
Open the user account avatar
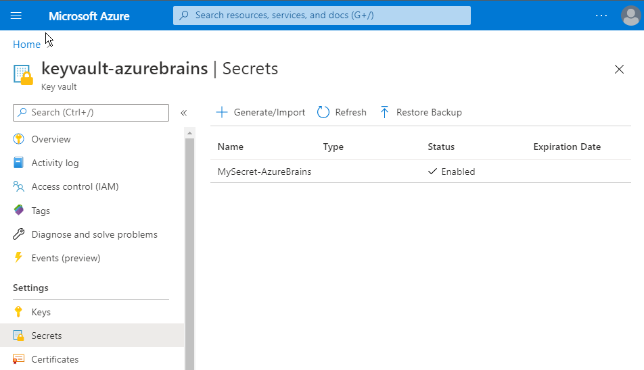tap(631, 16)
